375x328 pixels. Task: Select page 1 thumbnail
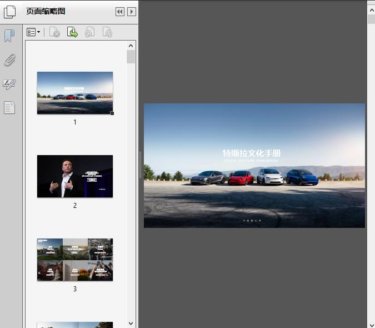[75, 93]
